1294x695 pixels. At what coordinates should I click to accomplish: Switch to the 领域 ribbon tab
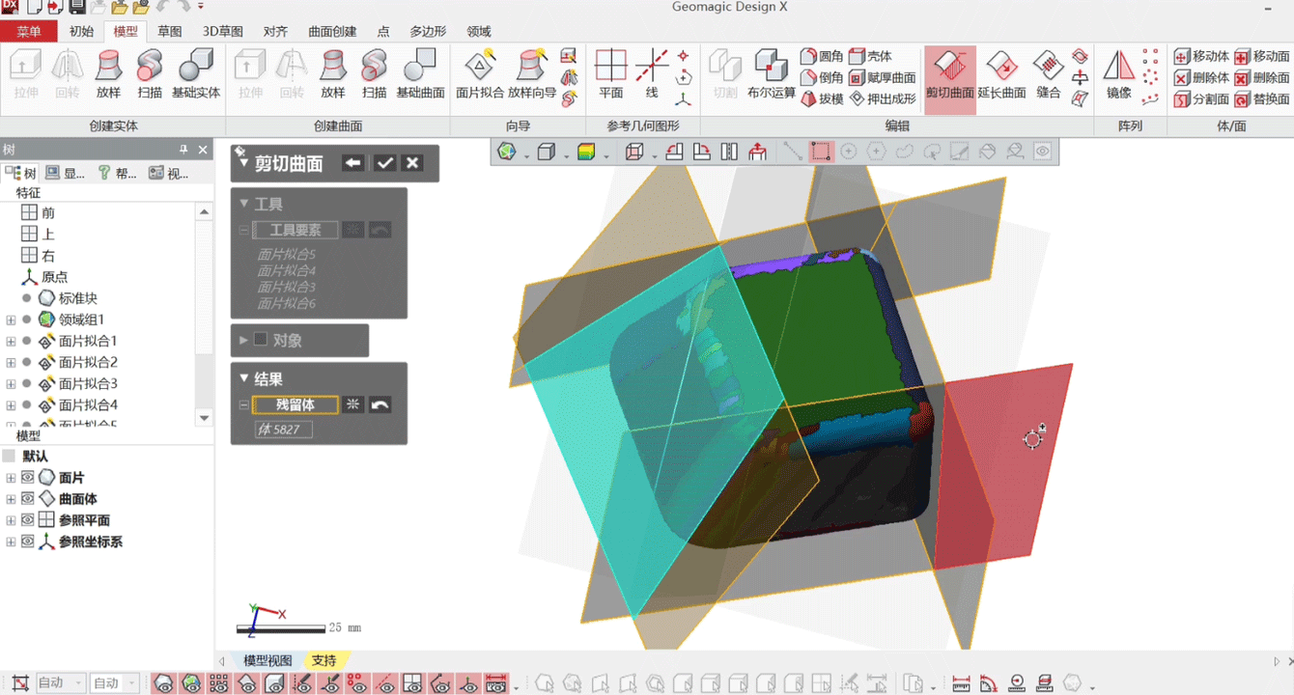click(479, 31)
